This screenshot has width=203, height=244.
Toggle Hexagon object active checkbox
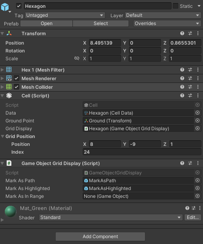click(x=19, y=6)
